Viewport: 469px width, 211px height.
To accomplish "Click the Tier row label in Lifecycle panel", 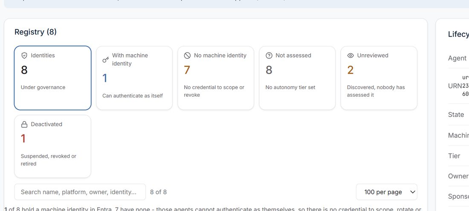I will (454, 156).
